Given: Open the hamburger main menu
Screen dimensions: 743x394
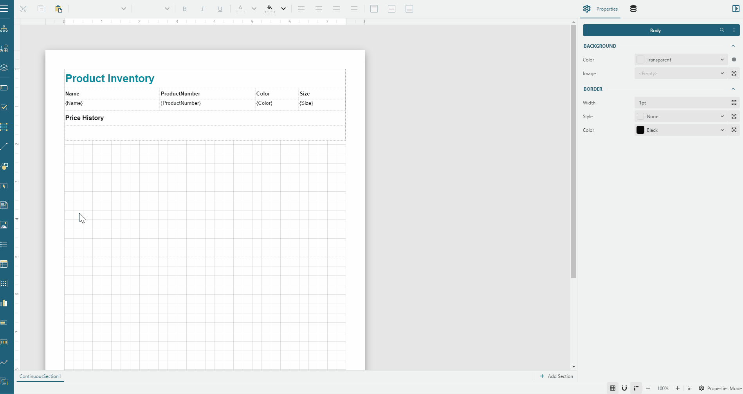Looking at the screenshot, I should 4,9.
